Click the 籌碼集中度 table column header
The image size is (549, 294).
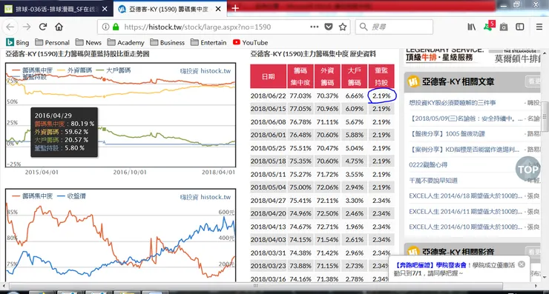pyautogui.click(x=300, y=76)
